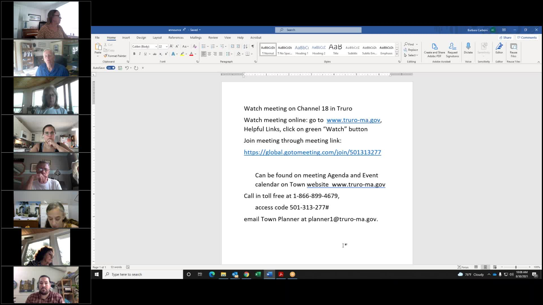The image size is (543, 305).
Task: Expand the Styles gallery more arrow
Action: pos(397,54)
